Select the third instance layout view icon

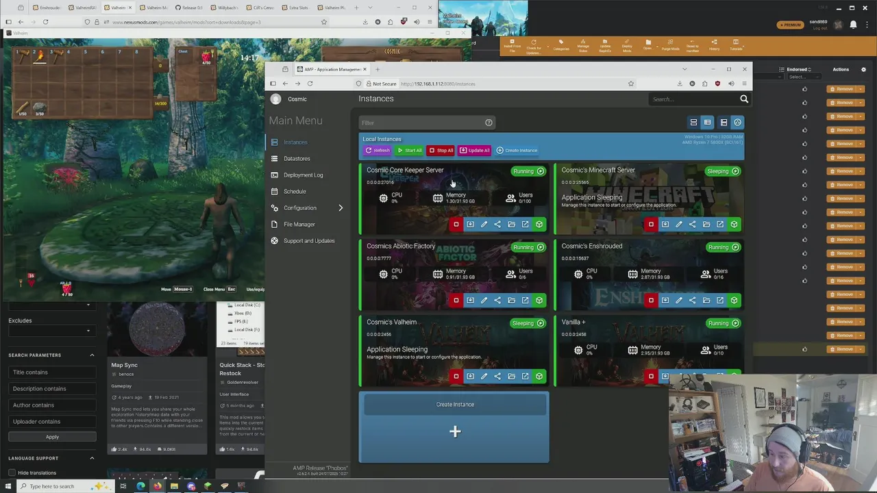coord(724,123)
